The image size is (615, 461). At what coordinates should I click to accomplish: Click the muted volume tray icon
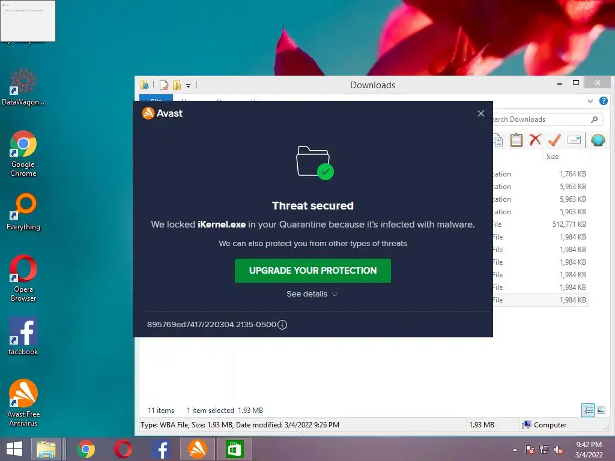559,450
